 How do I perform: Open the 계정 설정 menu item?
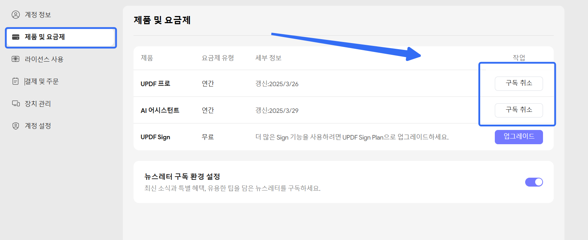tap(38, 126)
